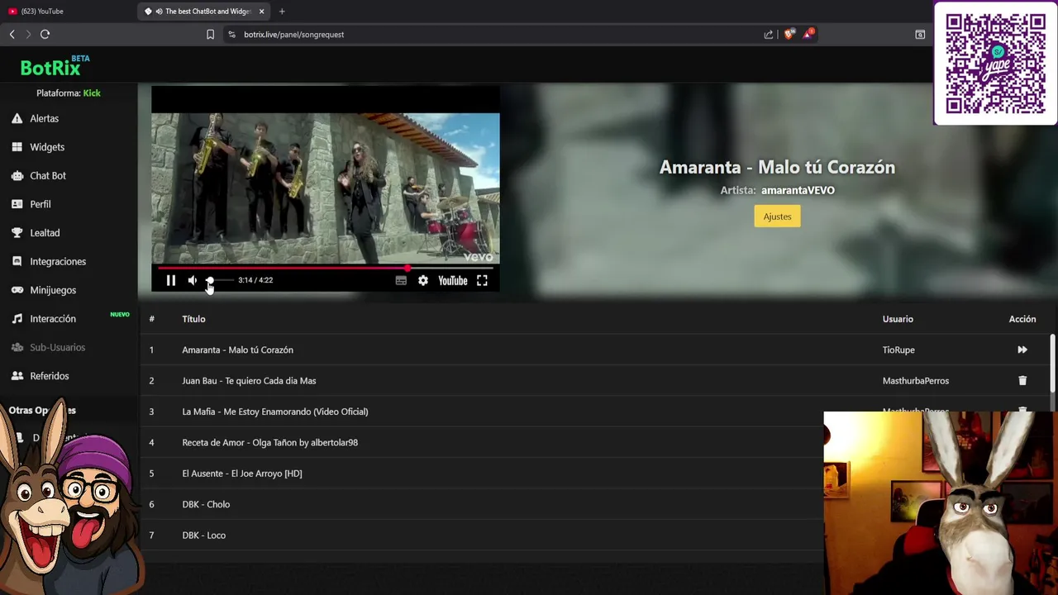Enter fullscreen video mode

point(482,281)
